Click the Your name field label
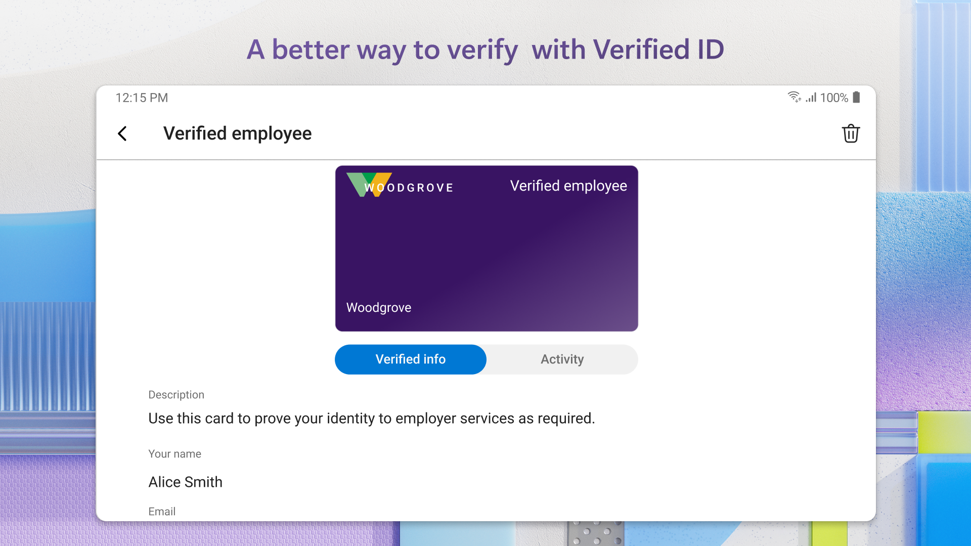 point(174,453)
